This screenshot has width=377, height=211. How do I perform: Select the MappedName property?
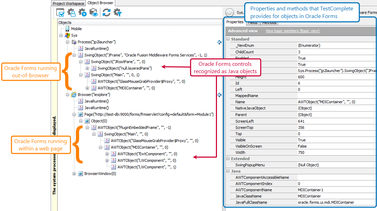(x=247, y=96)
